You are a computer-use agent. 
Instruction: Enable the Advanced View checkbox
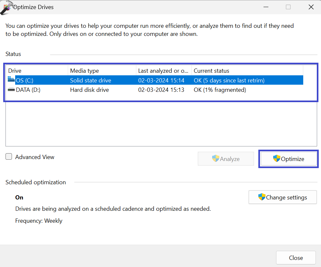[9, 157]
